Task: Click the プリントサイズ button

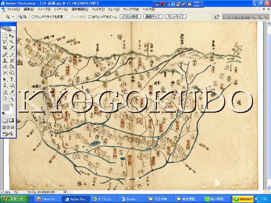Action: [x=175, y=17]
